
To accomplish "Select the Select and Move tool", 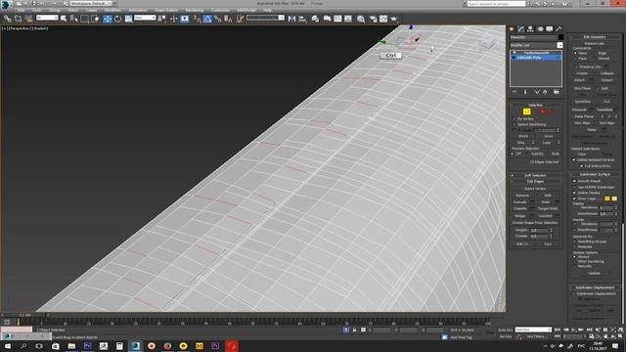I will pos(108,19).
